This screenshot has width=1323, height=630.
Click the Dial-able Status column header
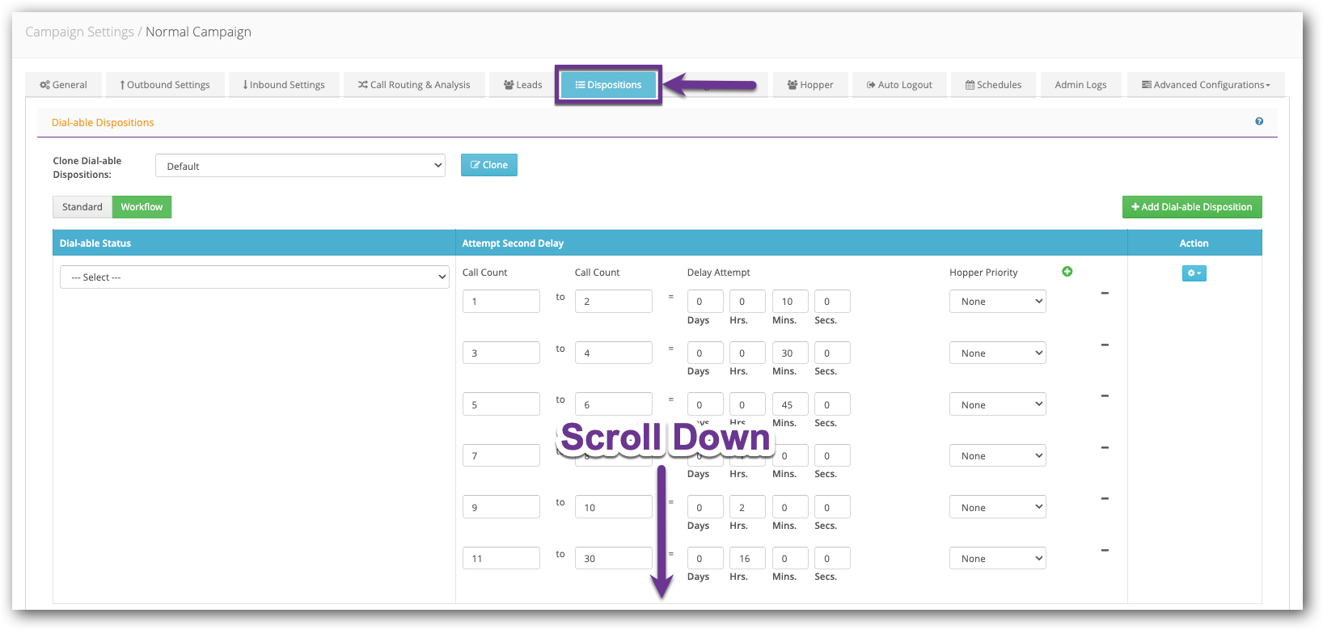point(95,243)
